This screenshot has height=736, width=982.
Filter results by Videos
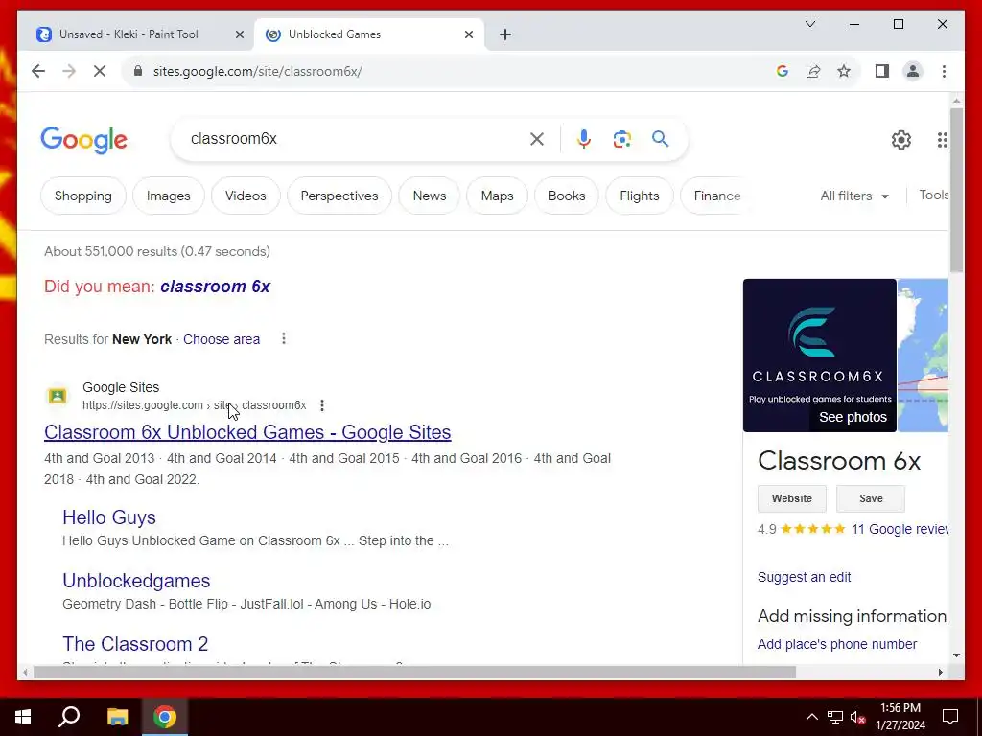[245, 195]
